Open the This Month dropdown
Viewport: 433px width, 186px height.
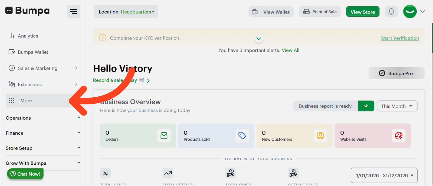[397, 106]
